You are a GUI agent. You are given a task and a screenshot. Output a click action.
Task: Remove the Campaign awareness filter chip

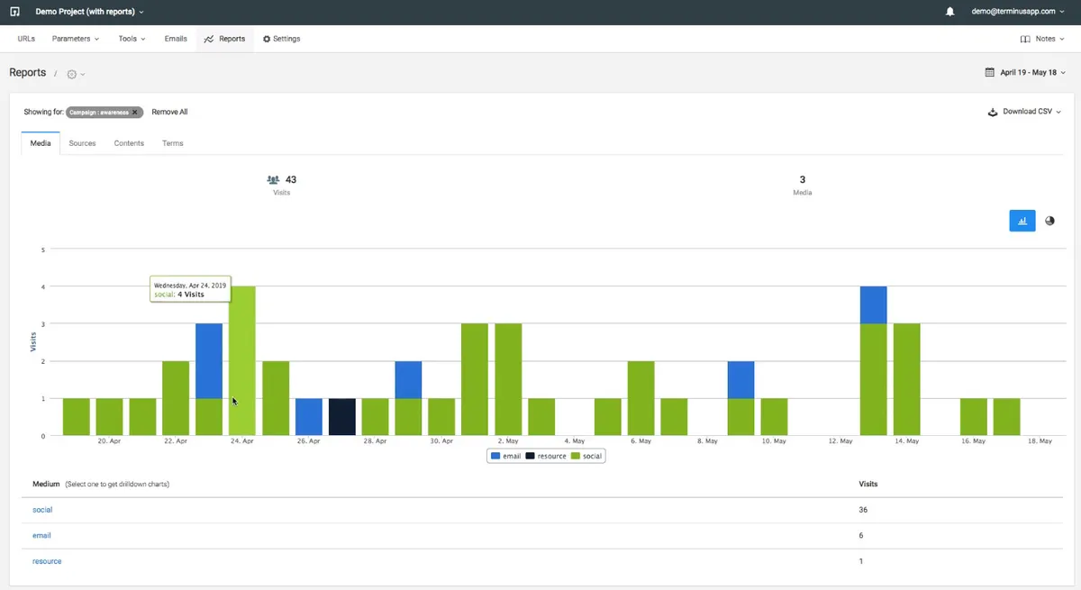click(x=135, y=112)
